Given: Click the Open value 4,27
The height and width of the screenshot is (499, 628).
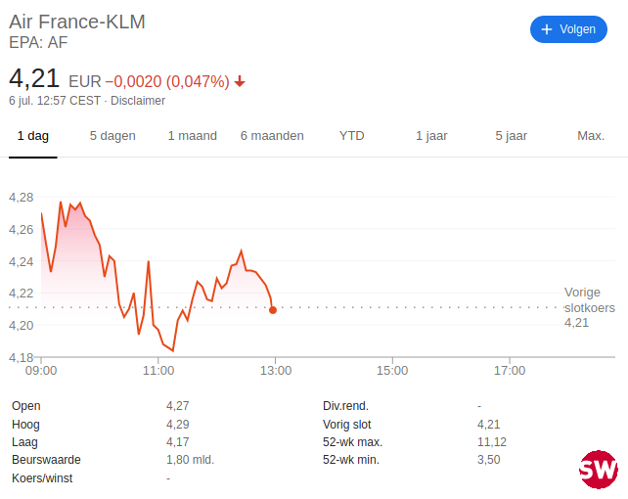Looking at the screenshot, I should click(177, 406).
